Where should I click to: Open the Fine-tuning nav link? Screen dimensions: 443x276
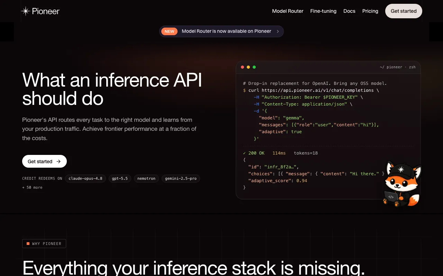coord(323,11)
